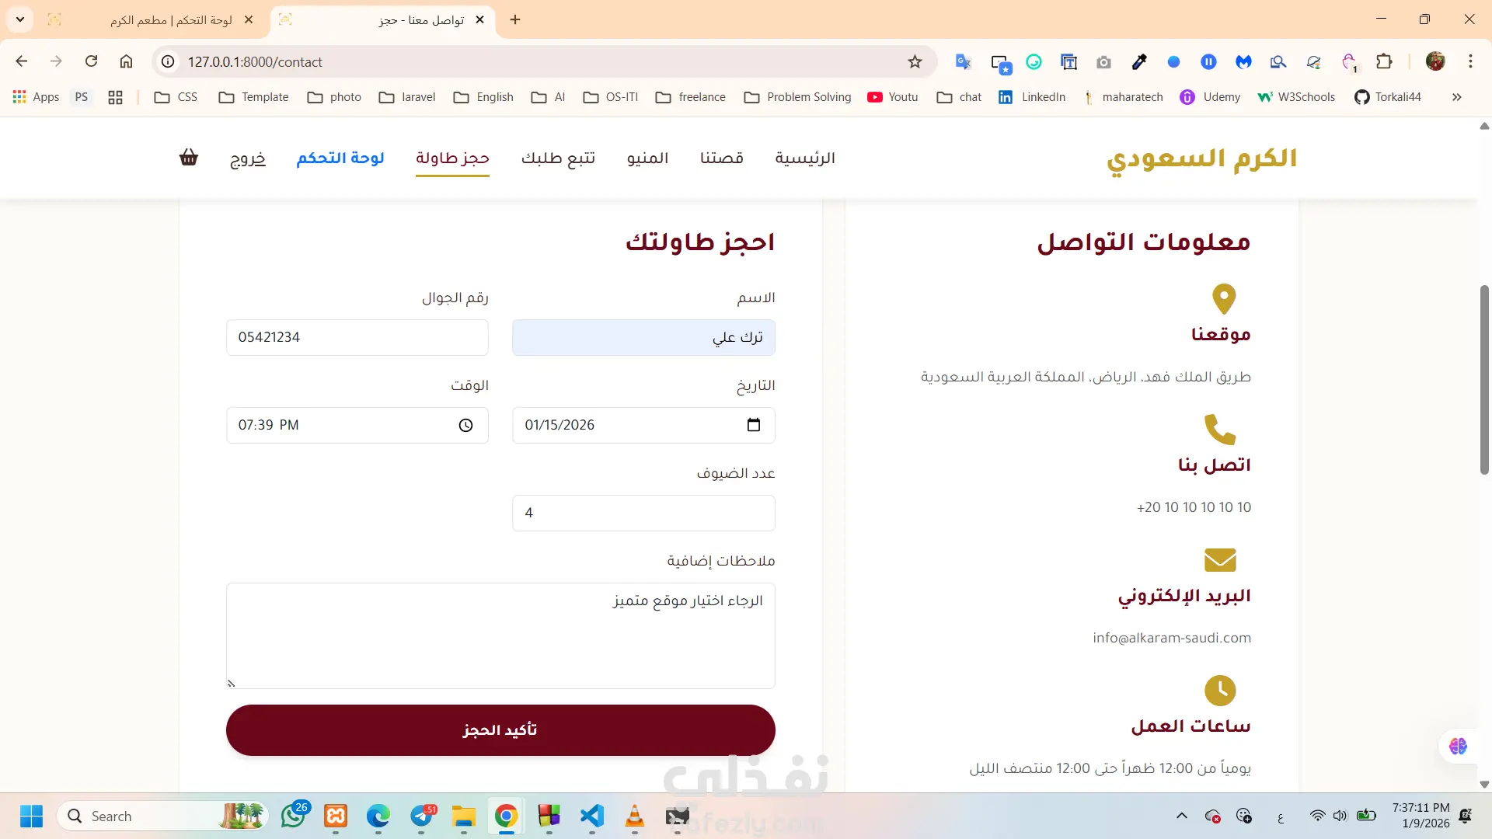Expand the tab search dropdown arrow
1492x839 pixels.
[x=20, y=19]
